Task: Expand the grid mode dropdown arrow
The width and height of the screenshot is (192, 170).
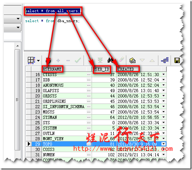Action: click(x=38, y=61)
